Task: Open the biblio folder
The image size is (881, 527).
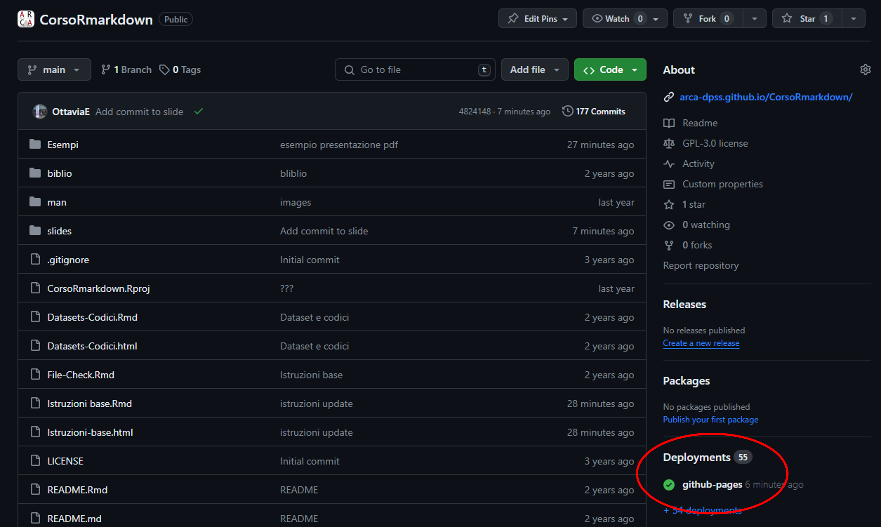Action: pyautogui.click(x=60, y=173)
